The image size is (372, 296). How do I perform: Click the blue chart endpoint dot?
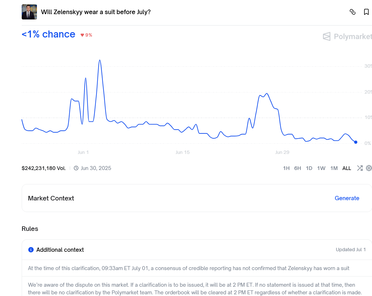coord(356,142)
